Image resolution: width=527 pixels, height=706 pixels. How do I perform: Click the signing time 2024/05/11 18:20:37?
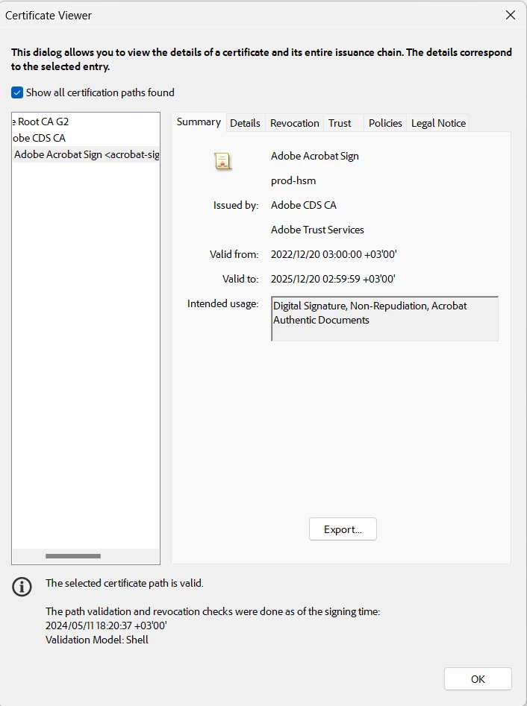point(106,625)
